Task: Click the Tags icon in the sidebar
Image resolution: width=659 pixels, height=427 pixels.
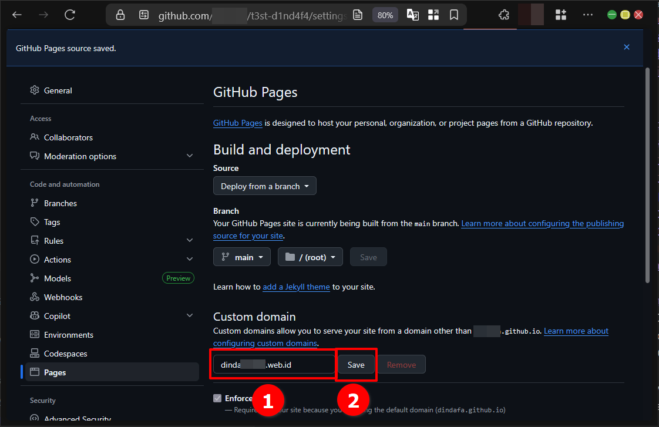Action: click(34, 221)
